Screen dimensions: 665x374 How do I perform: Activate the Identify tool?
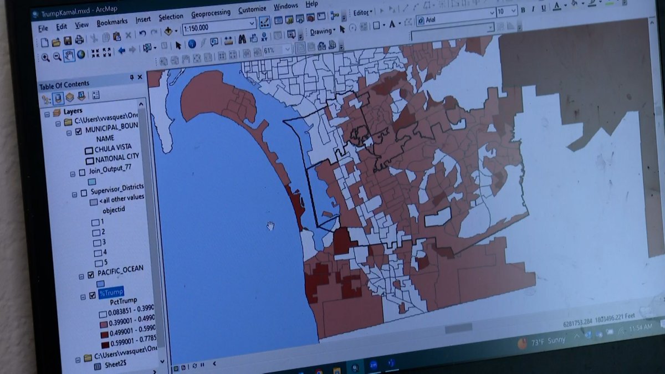tap(192, 44)
